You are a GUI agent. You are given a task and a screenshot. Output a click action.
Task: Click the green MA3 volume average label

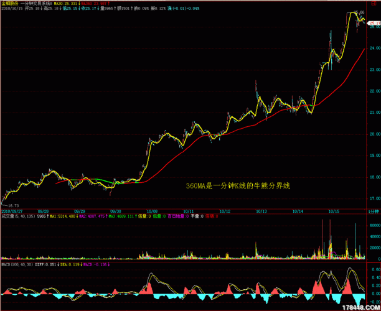click(x=121, y=216)
